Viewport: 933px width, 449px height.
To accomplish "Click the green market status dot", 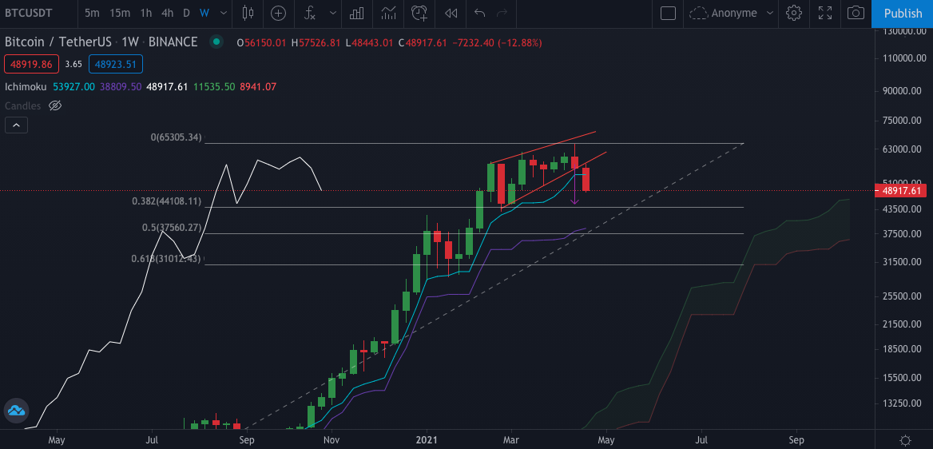I will (x=216, y=42).
